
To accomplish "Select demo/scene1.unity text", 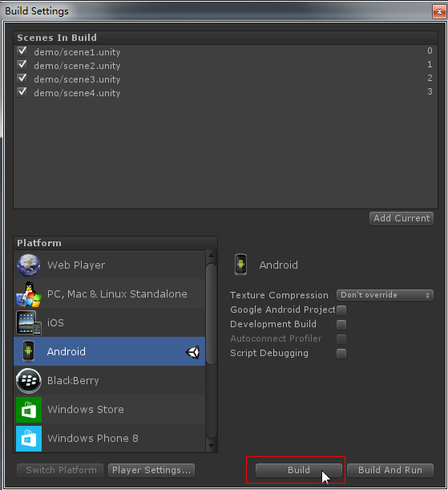I will (77, 52).
